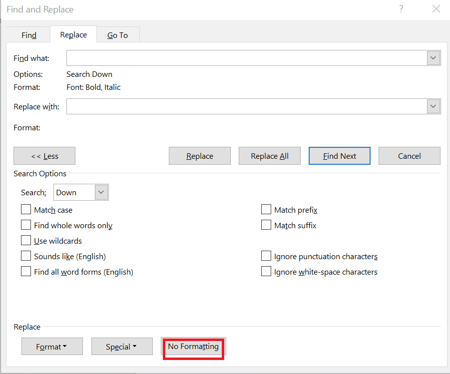The width and height of the screenshot is (450, 374).
Task: Click the 'Font: Bold, Italic' format text
Action: (93, 87)
